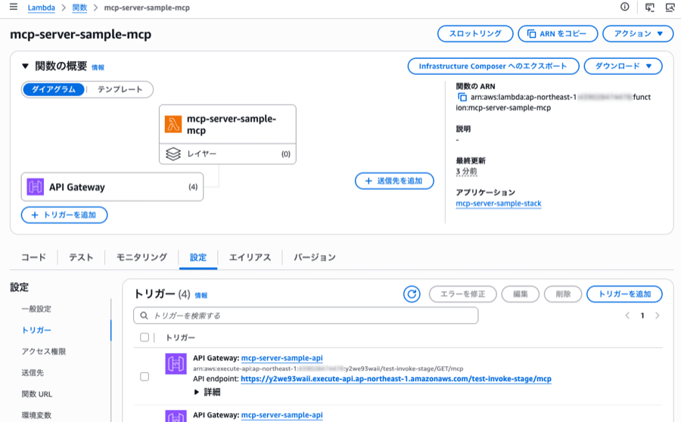Check the first API Gateway trigger checkbox

(145, 377)
